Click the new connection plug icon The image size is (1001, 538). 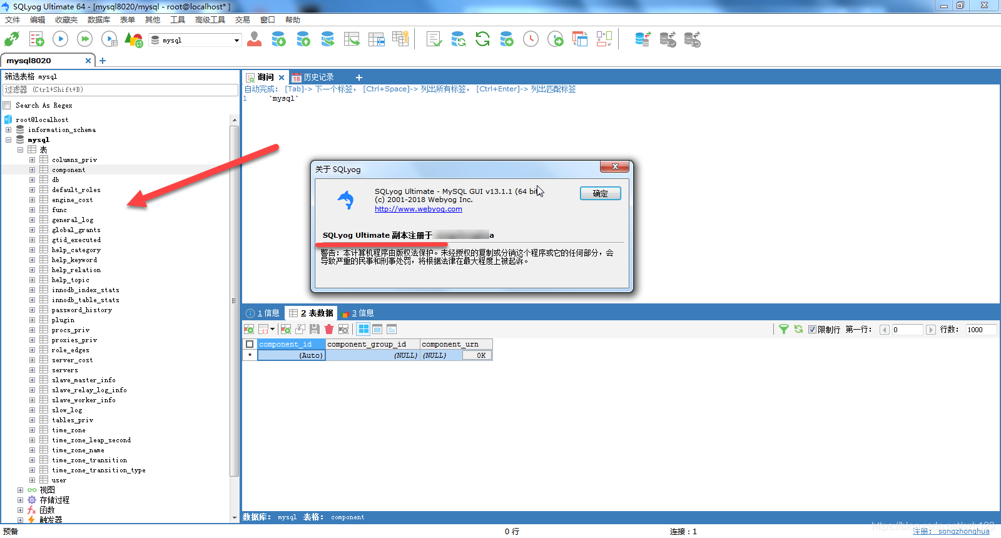[12, 39]
